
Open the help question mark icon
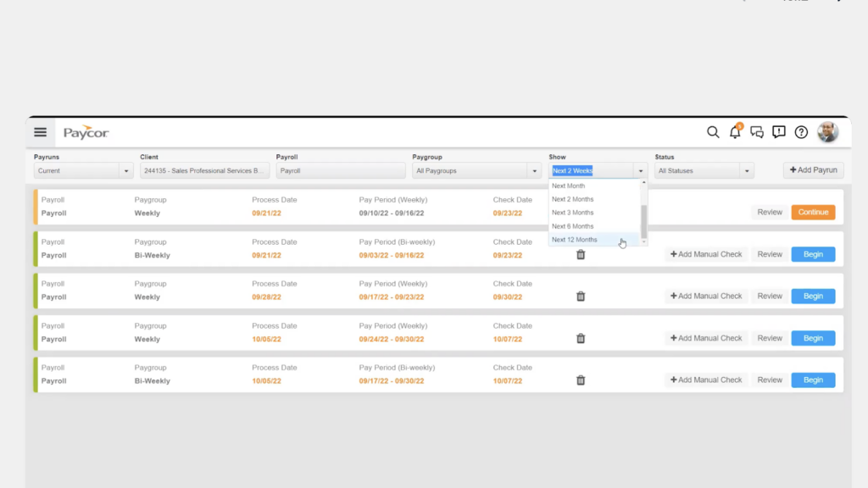[801, 132]
